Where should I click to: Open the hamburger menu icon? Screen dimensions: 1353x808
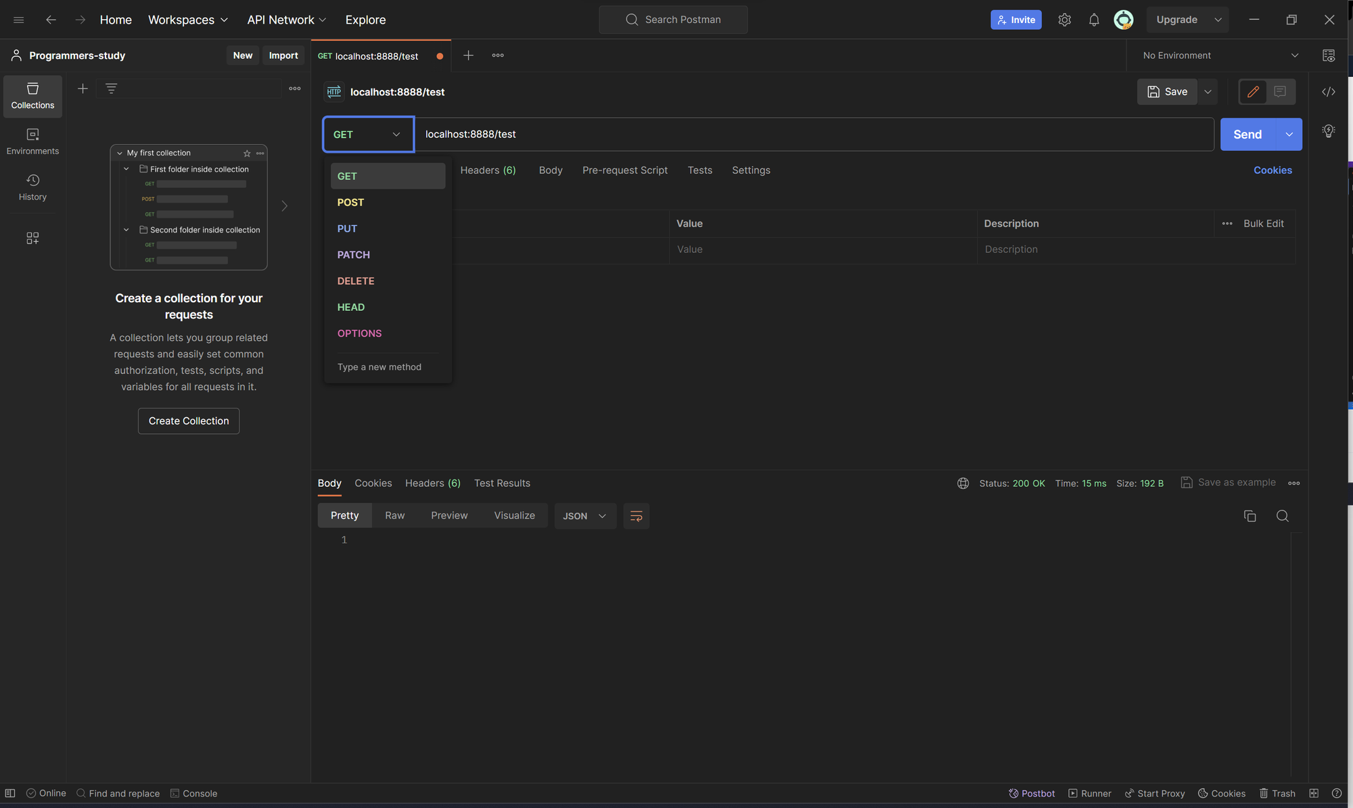point(19,20)
